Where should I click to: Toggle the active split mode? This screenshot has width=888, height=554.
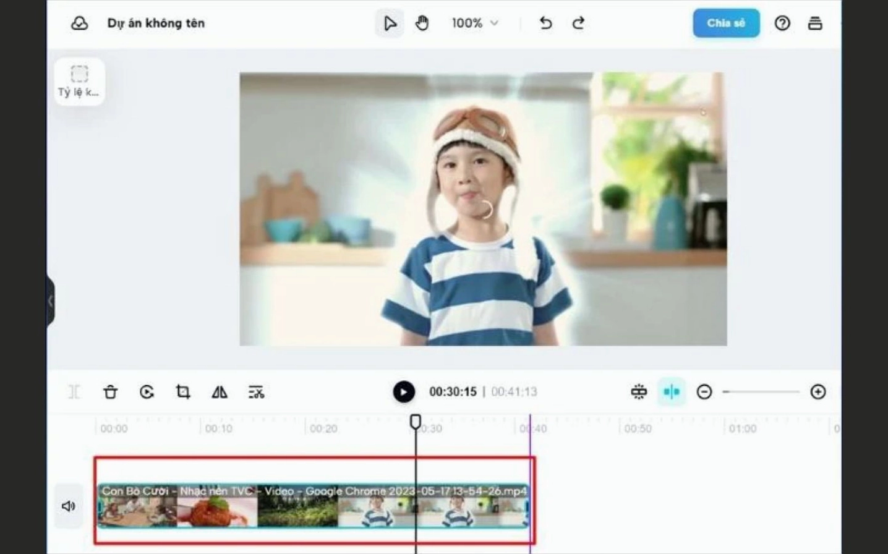[672, 391]
